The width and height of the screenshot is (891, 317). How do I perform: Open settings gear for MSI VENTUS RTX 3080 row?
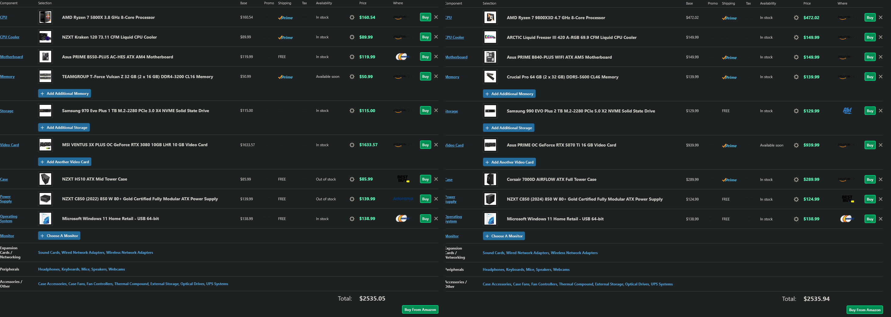tap(352, 145)
